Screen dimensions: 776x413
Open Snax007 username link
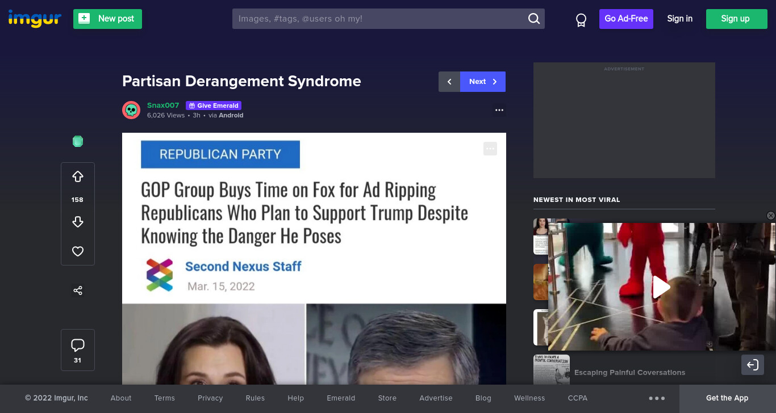click(x=163, y=106)
